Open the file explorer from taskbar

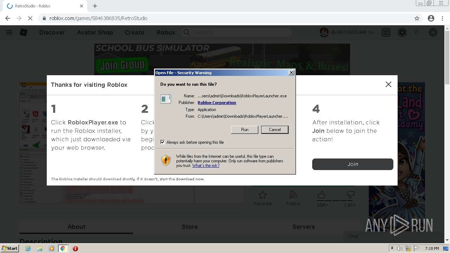click(40, 248)
